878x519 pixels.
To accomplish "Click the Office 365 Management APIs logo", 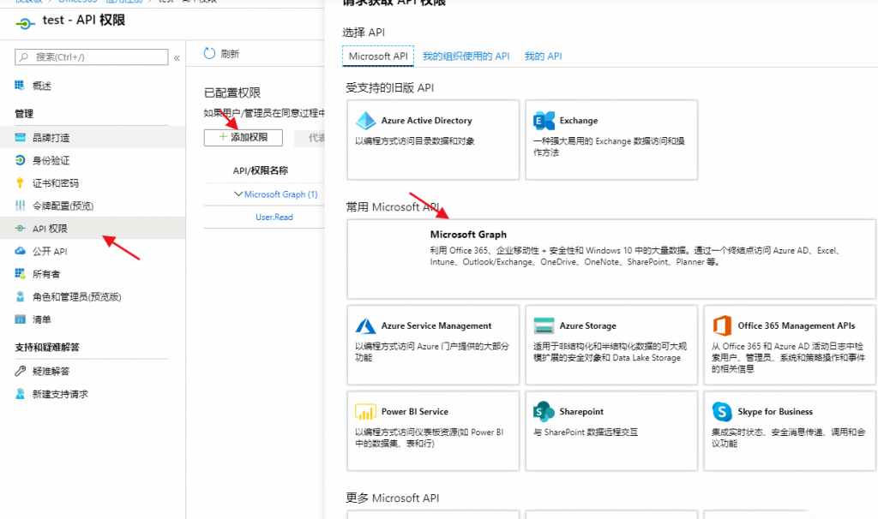I will point(722,325).
